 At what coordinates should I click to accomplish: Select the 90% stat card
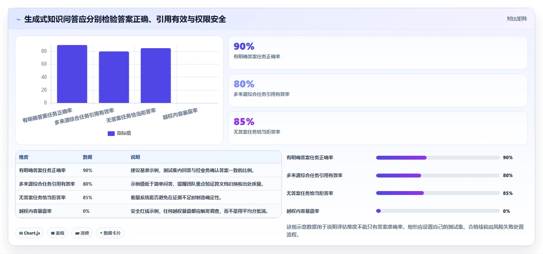[x=378, y=53]
